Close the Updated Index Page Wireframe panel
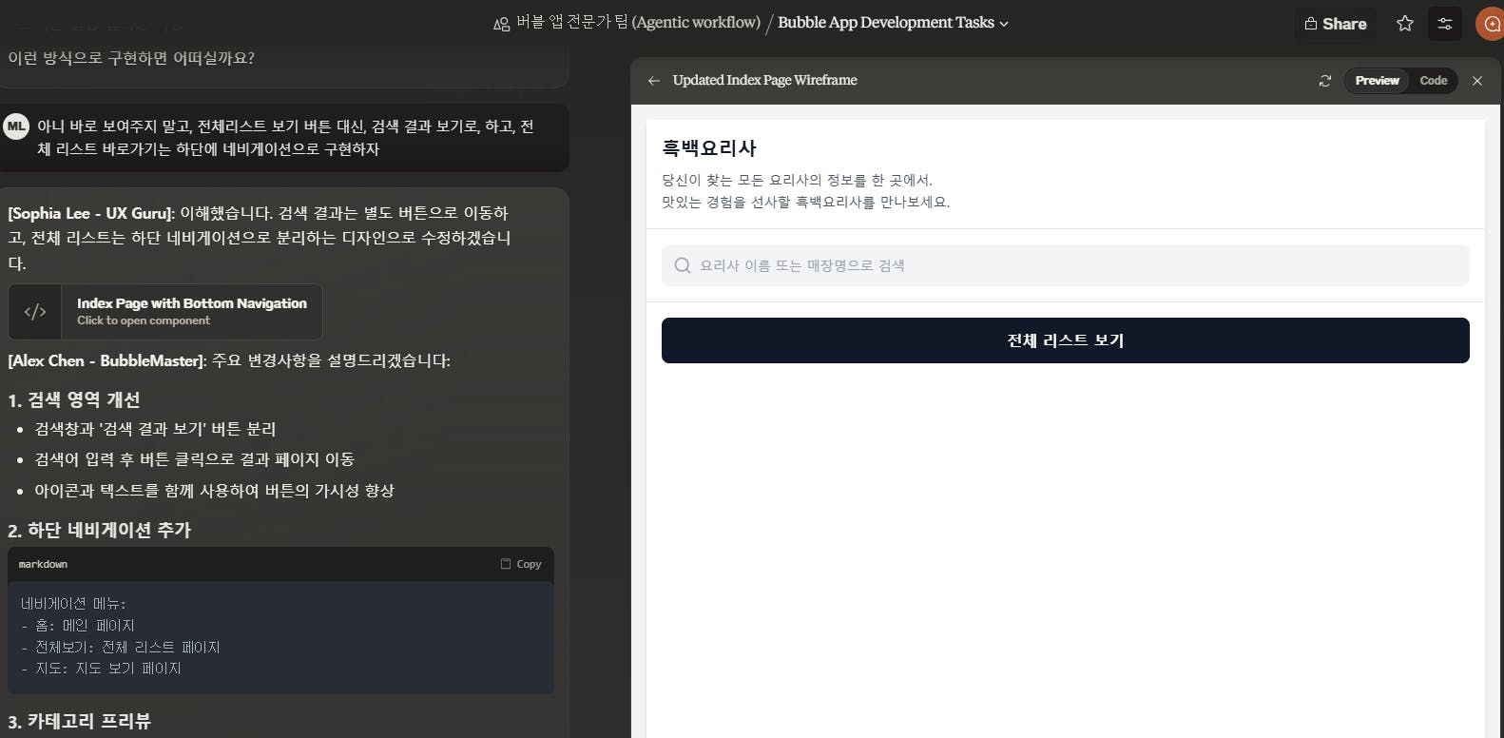 click(1477, 81)
